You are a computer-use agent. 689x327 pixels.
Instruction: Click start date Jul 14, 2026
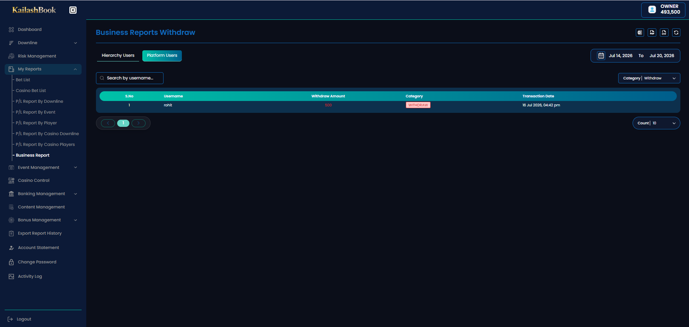620,56
